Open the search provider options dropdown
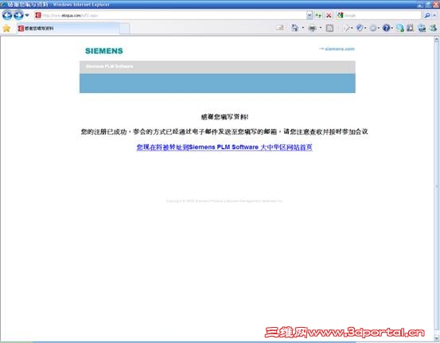The image size is (440, 343). point(434,15)
